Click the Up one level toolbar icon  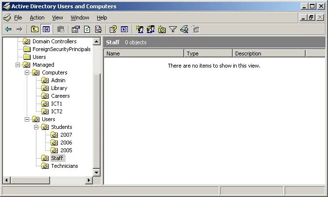[x=35, y=29]
